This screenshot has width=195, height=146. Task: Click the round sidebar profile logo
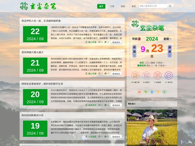point(135,24)
